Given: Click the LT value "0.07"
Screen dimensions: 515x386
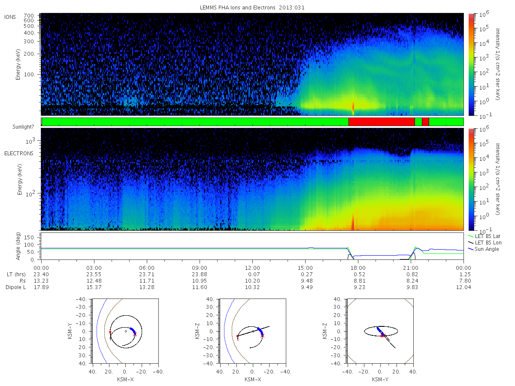Looking at the screenshot, I should [252, 274].
